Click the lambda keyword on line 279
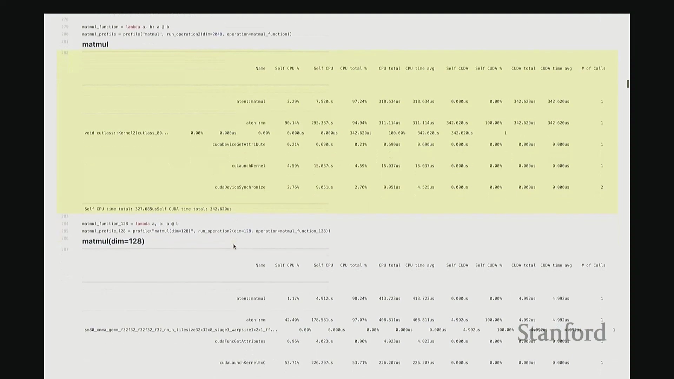The image size is (674, 379). 133,27
